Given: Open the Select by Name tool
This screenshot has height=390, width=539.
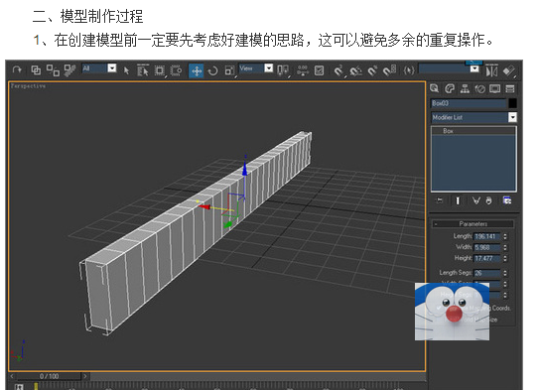Looking at the screenshot, I should (143, 70).
